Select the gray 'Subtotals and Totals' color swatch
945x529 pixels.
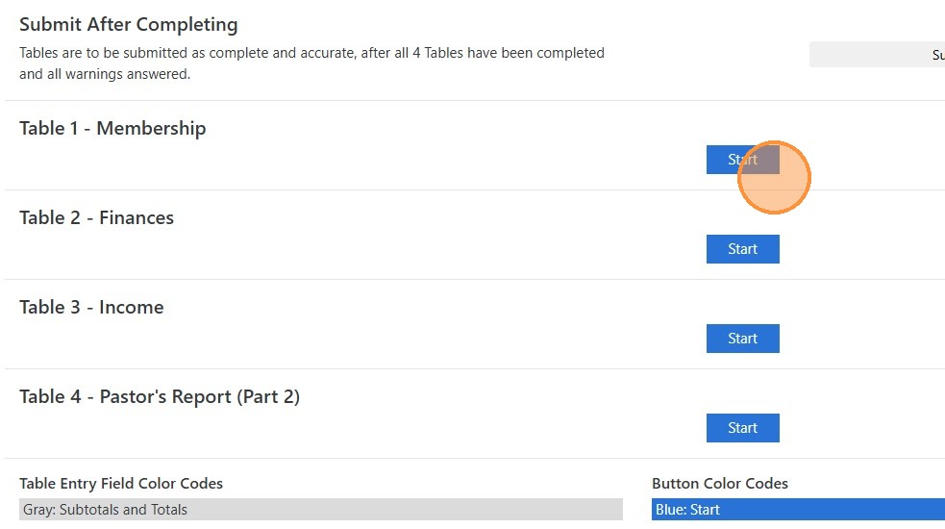(320, 510)
